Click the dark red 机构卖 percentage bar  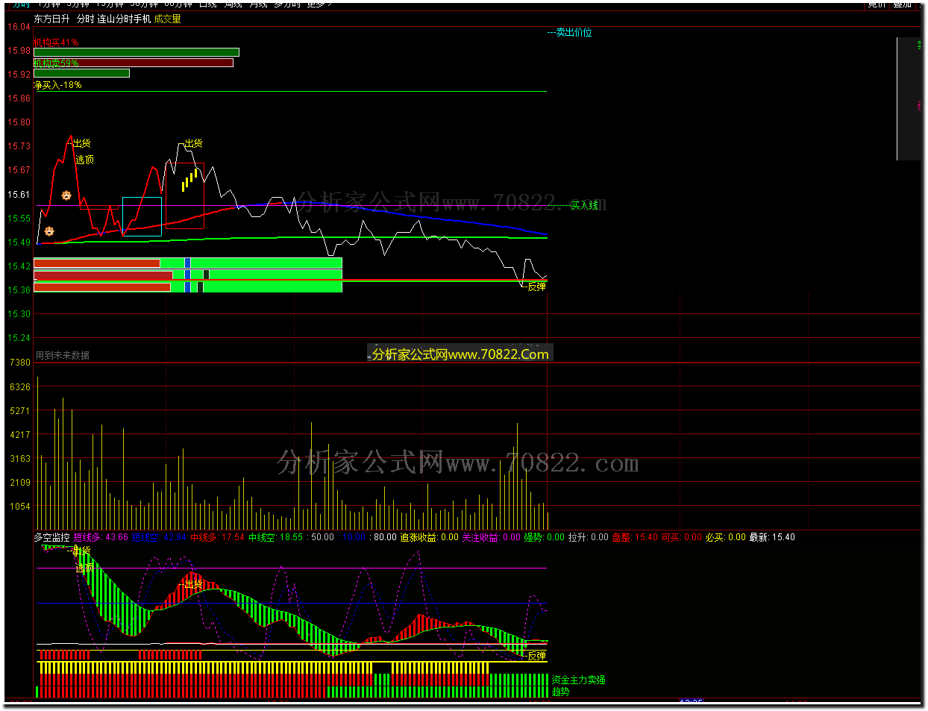[x=134, y=63]
